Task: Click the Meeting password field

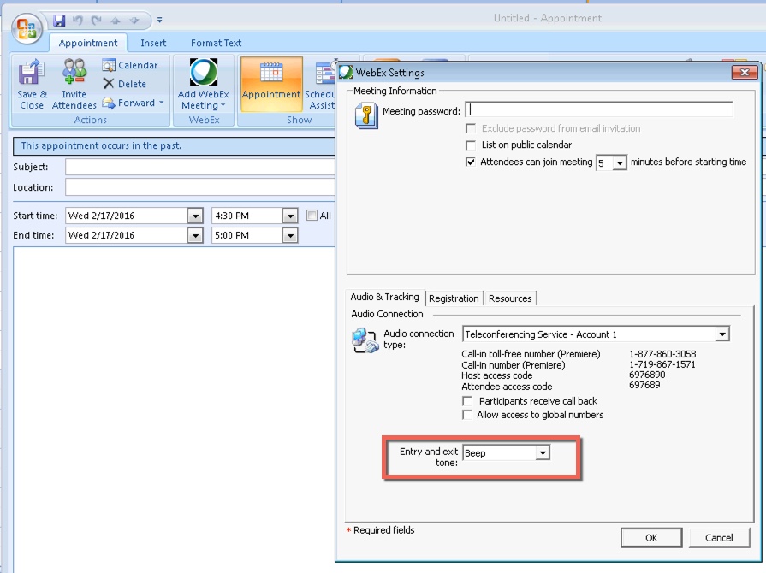Action: [599, 109]
